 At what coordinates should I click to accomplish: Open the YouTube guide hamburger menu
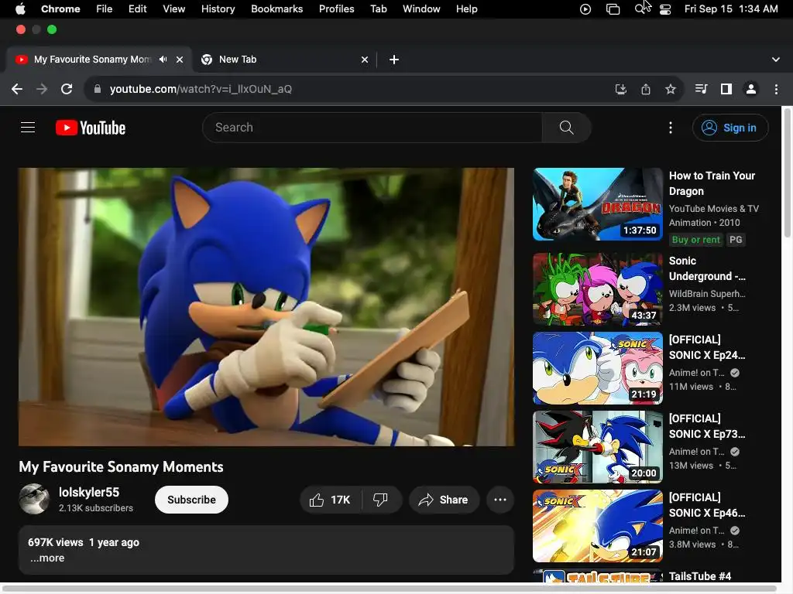pyautogui.click(x=28, y=128)
